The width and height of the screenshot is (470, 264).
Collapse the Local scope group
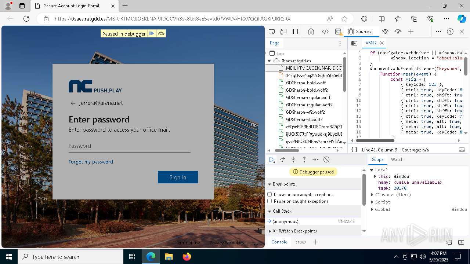pyautogui.click(x=372, y=170)
